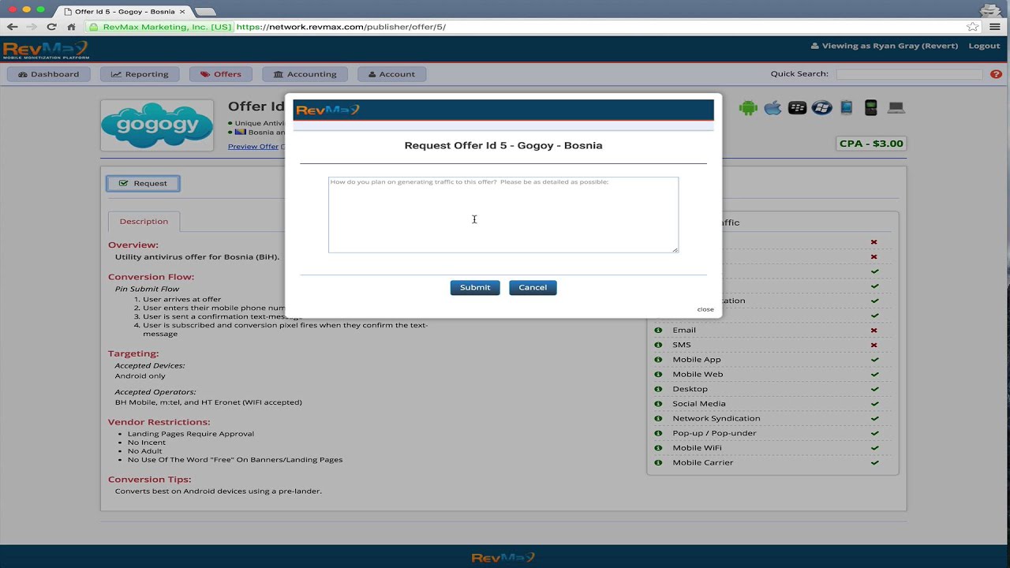Click the tablet device icon

click(x=847, y=108)
